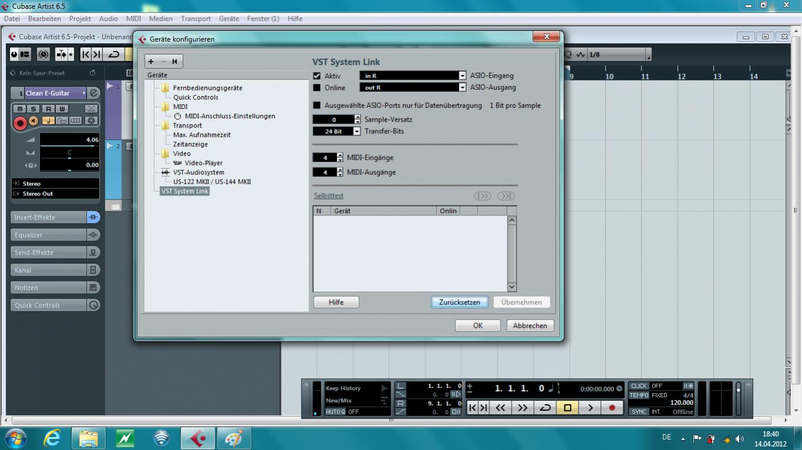This screenshot has width=802, height=450.
Task: Open the Geräte menu
Action: coord(229,19)
